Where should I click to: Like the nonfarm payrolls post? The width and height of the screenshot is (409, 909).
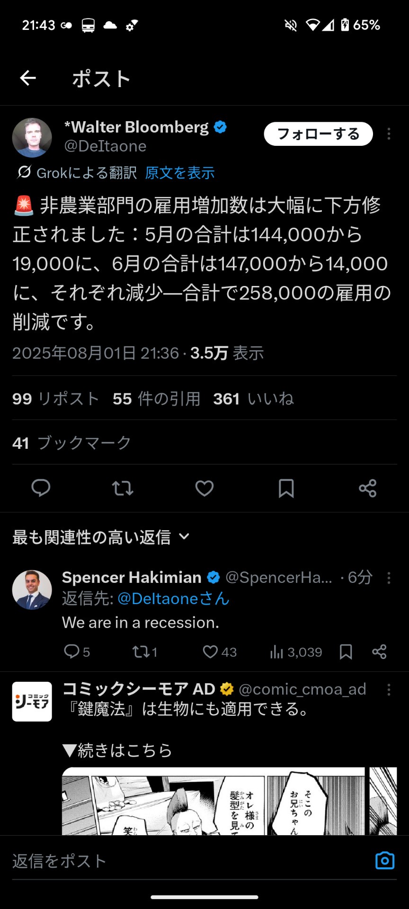point(204,488)
